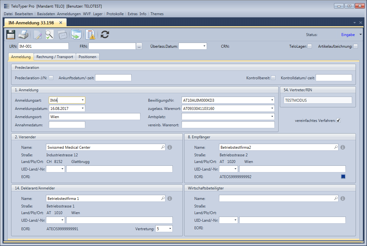The image size is (367, 246).
Task: Open the Basisdaten menu
Action: coord(46,14)
